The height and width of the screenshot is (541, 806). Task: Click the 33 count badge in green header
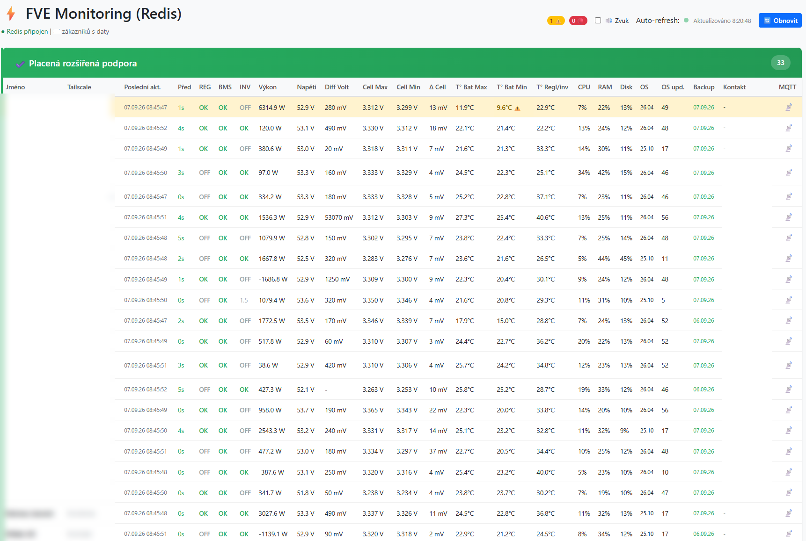pos(780,63)
